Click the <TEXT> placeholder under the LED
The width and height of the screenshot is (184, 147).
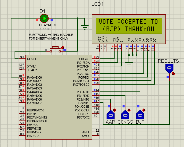[45, 29]
